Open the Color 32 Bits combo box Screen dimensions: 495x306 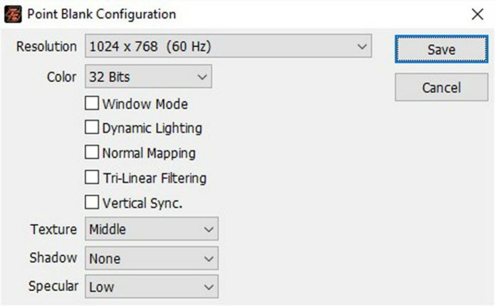click(x=148, y=76)
